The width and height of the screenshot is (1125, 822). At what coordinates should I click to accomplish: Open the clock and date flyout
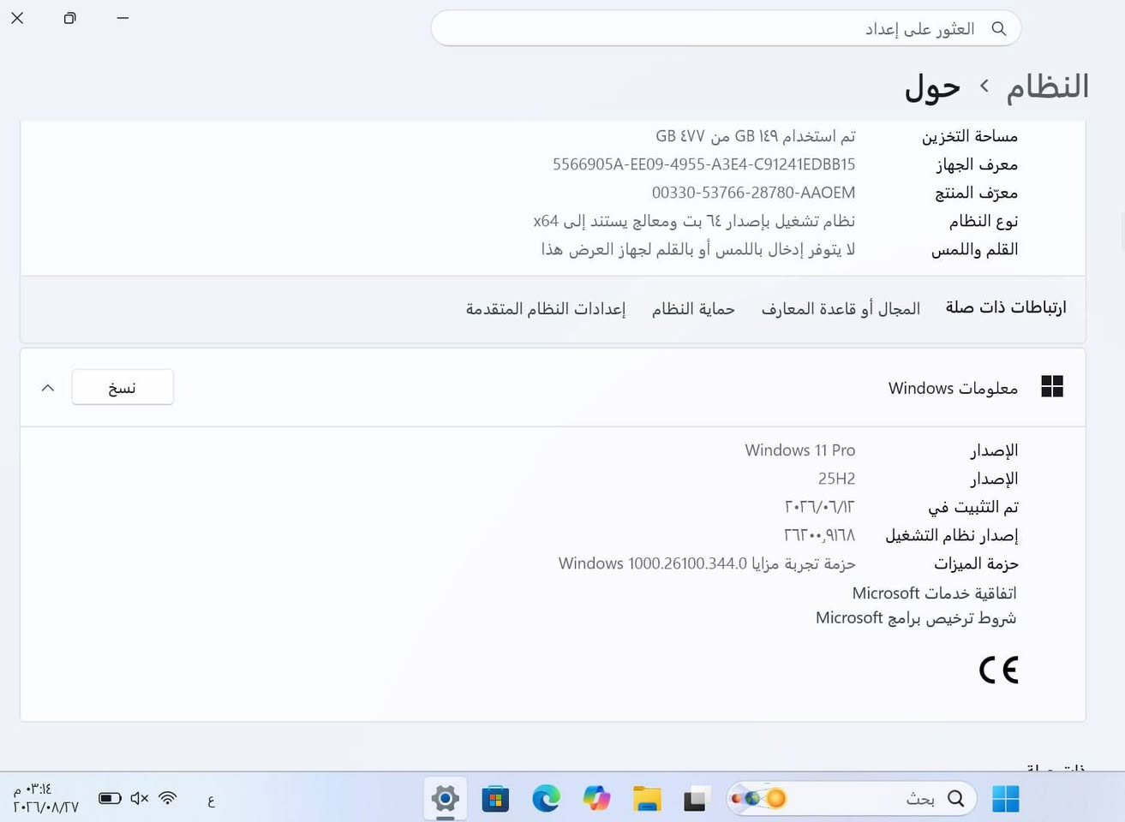click(x=45, y=798)
